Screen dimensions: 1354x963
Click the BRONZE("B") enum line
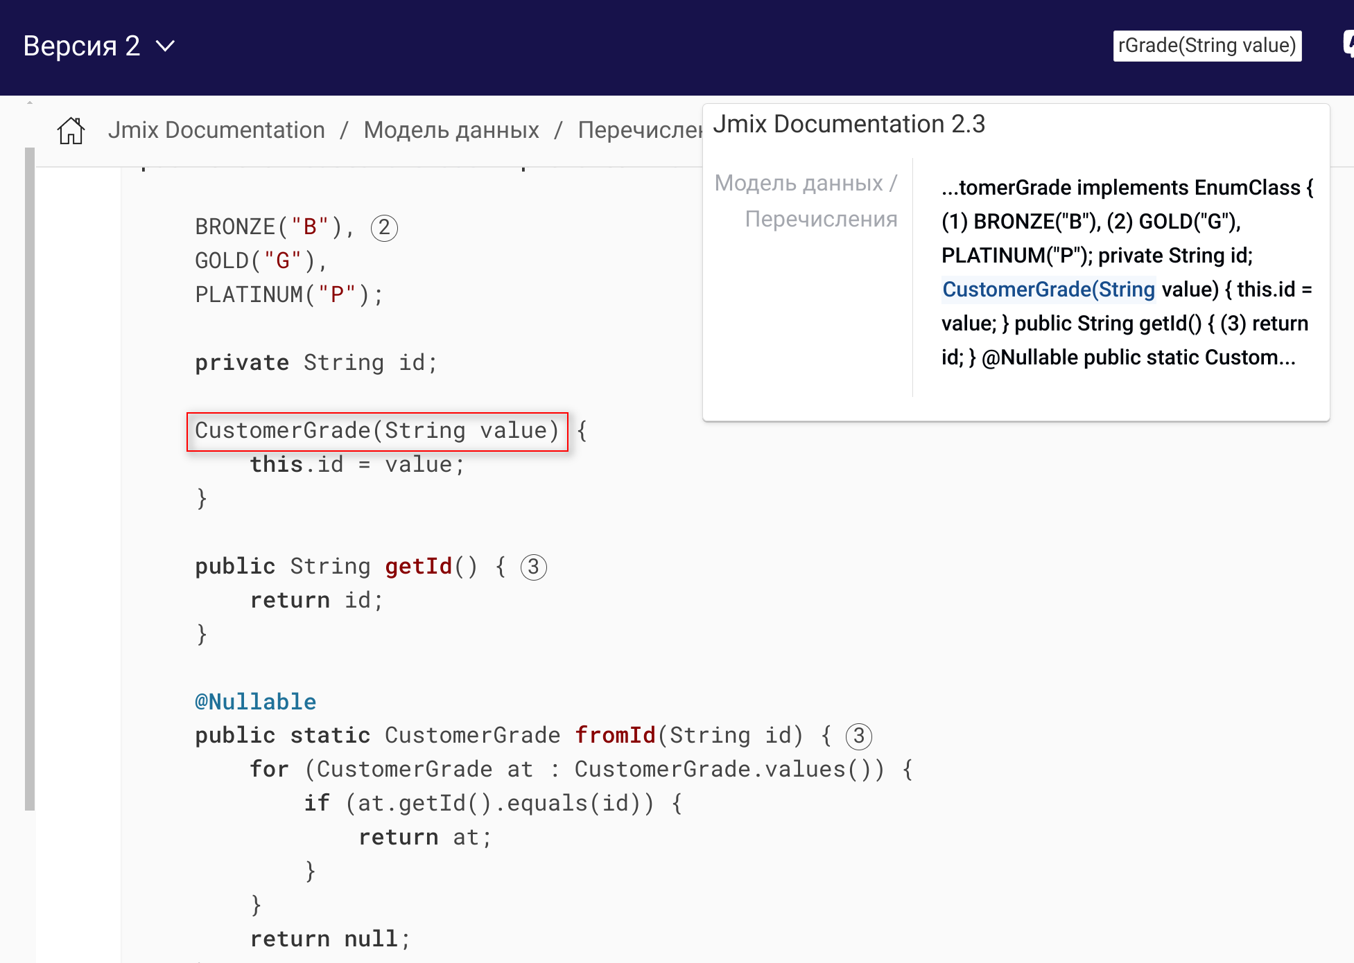[275, 227]
